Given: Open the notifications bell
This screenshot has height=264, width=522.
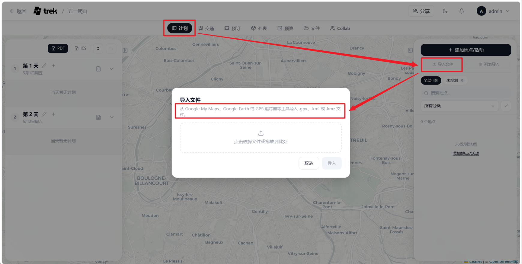Looking at the screenshot, I should tap(461, 11).
